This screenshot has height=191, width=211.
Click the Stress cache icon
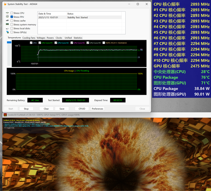tap(7, 20)
